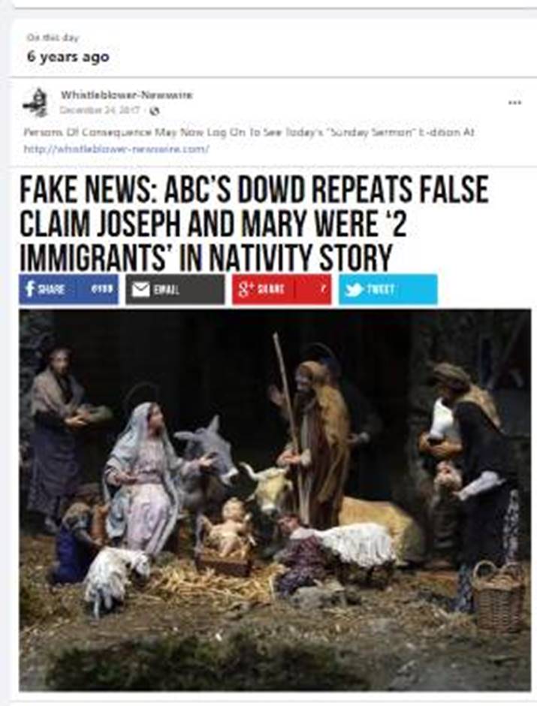
Task: Open the whistleblower-newswire.com link
Action: pyautogui.click(x=116, y=149)
